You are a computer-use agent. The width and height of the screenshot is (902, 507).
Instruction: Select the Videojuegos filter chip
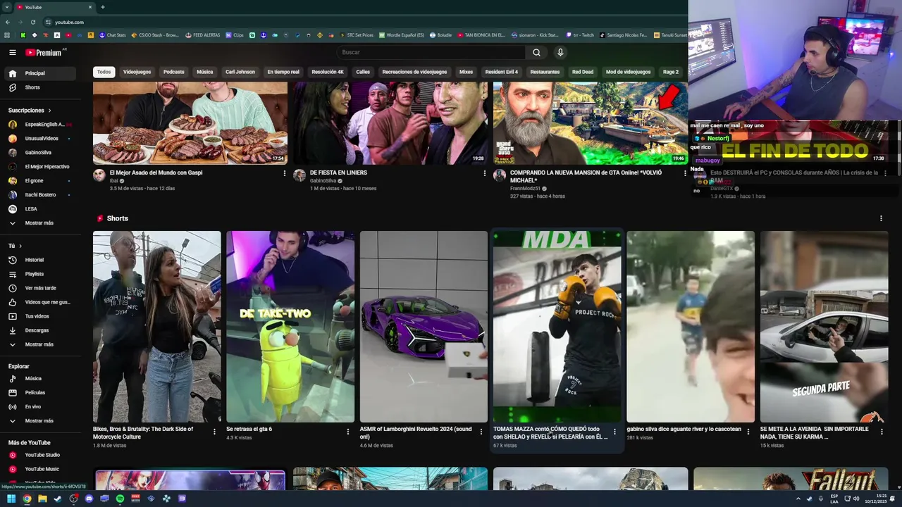[137, 72]
